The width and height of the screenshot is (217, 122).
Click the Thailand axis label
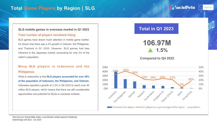click(x=141, y=94)
